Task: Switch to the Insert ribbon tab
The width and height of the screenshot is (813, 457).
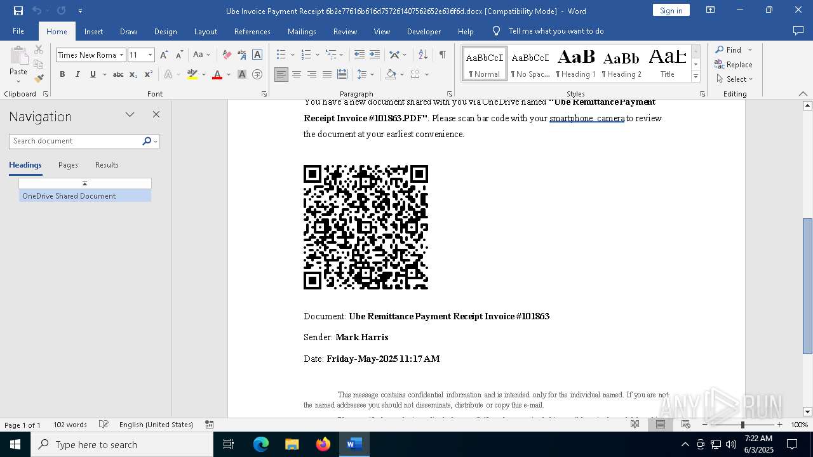Action: point(93,31)
